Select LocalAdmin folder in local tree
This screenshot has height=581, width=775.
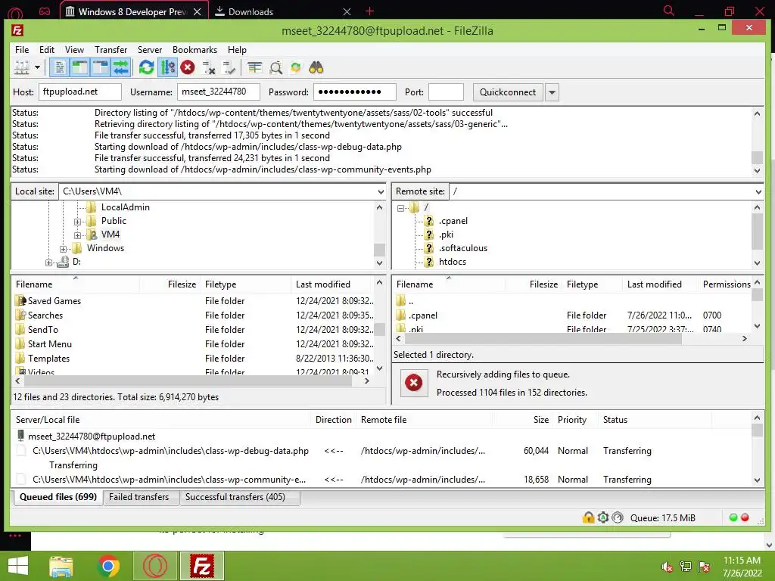click(x=125, y=207)
